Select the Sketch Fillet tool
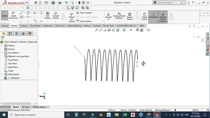 click(x=34, y=21)
